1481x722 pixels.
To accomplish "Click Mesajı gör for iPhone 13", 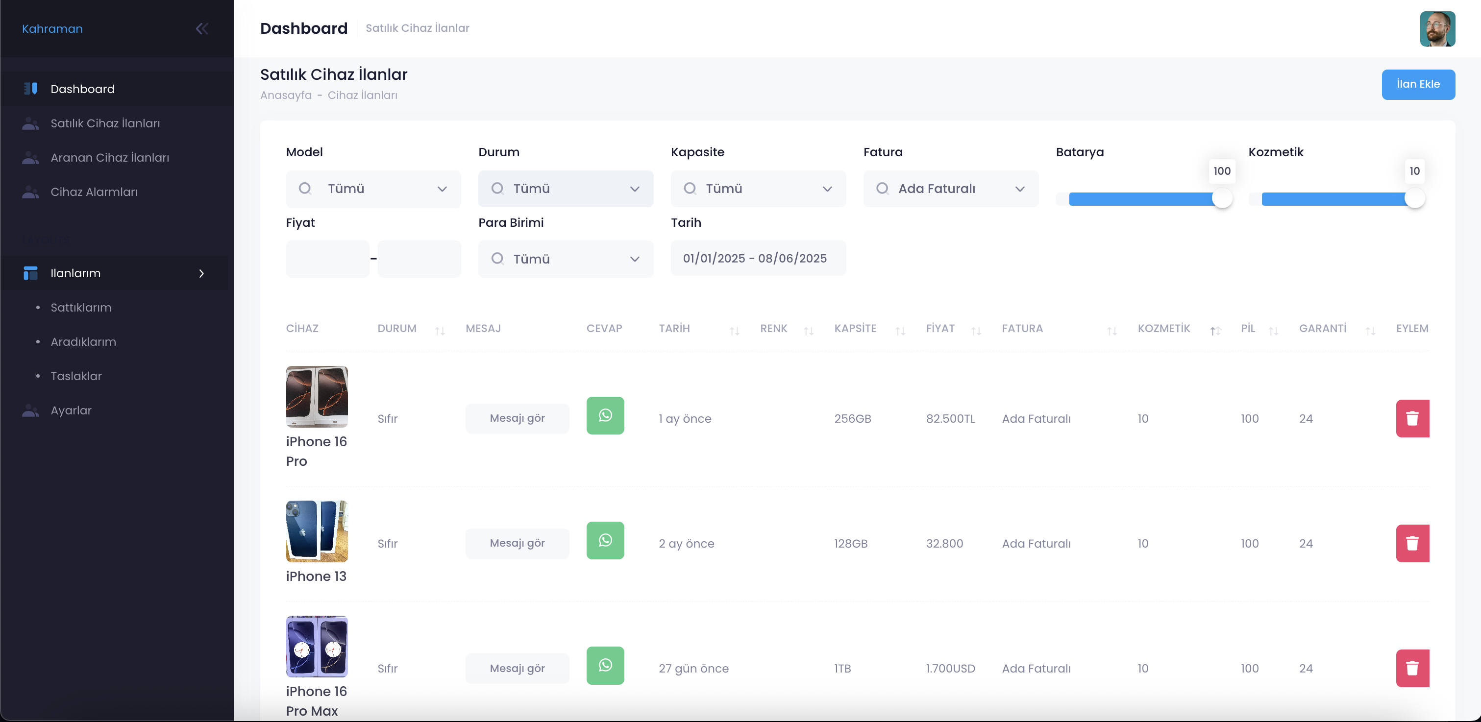I will 517,543.
